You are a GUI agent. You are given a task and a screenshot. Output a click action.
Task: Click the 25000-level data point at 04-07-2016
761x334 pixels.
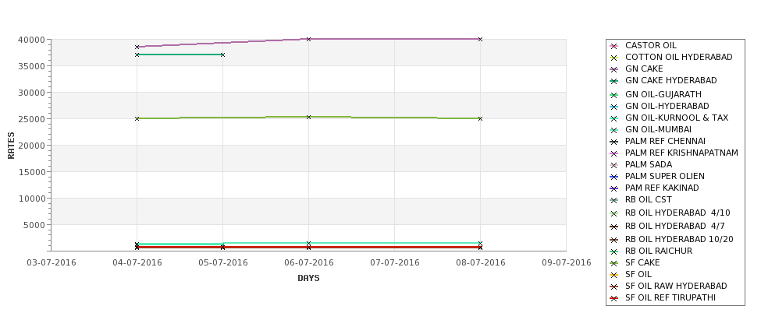[137, 118]
